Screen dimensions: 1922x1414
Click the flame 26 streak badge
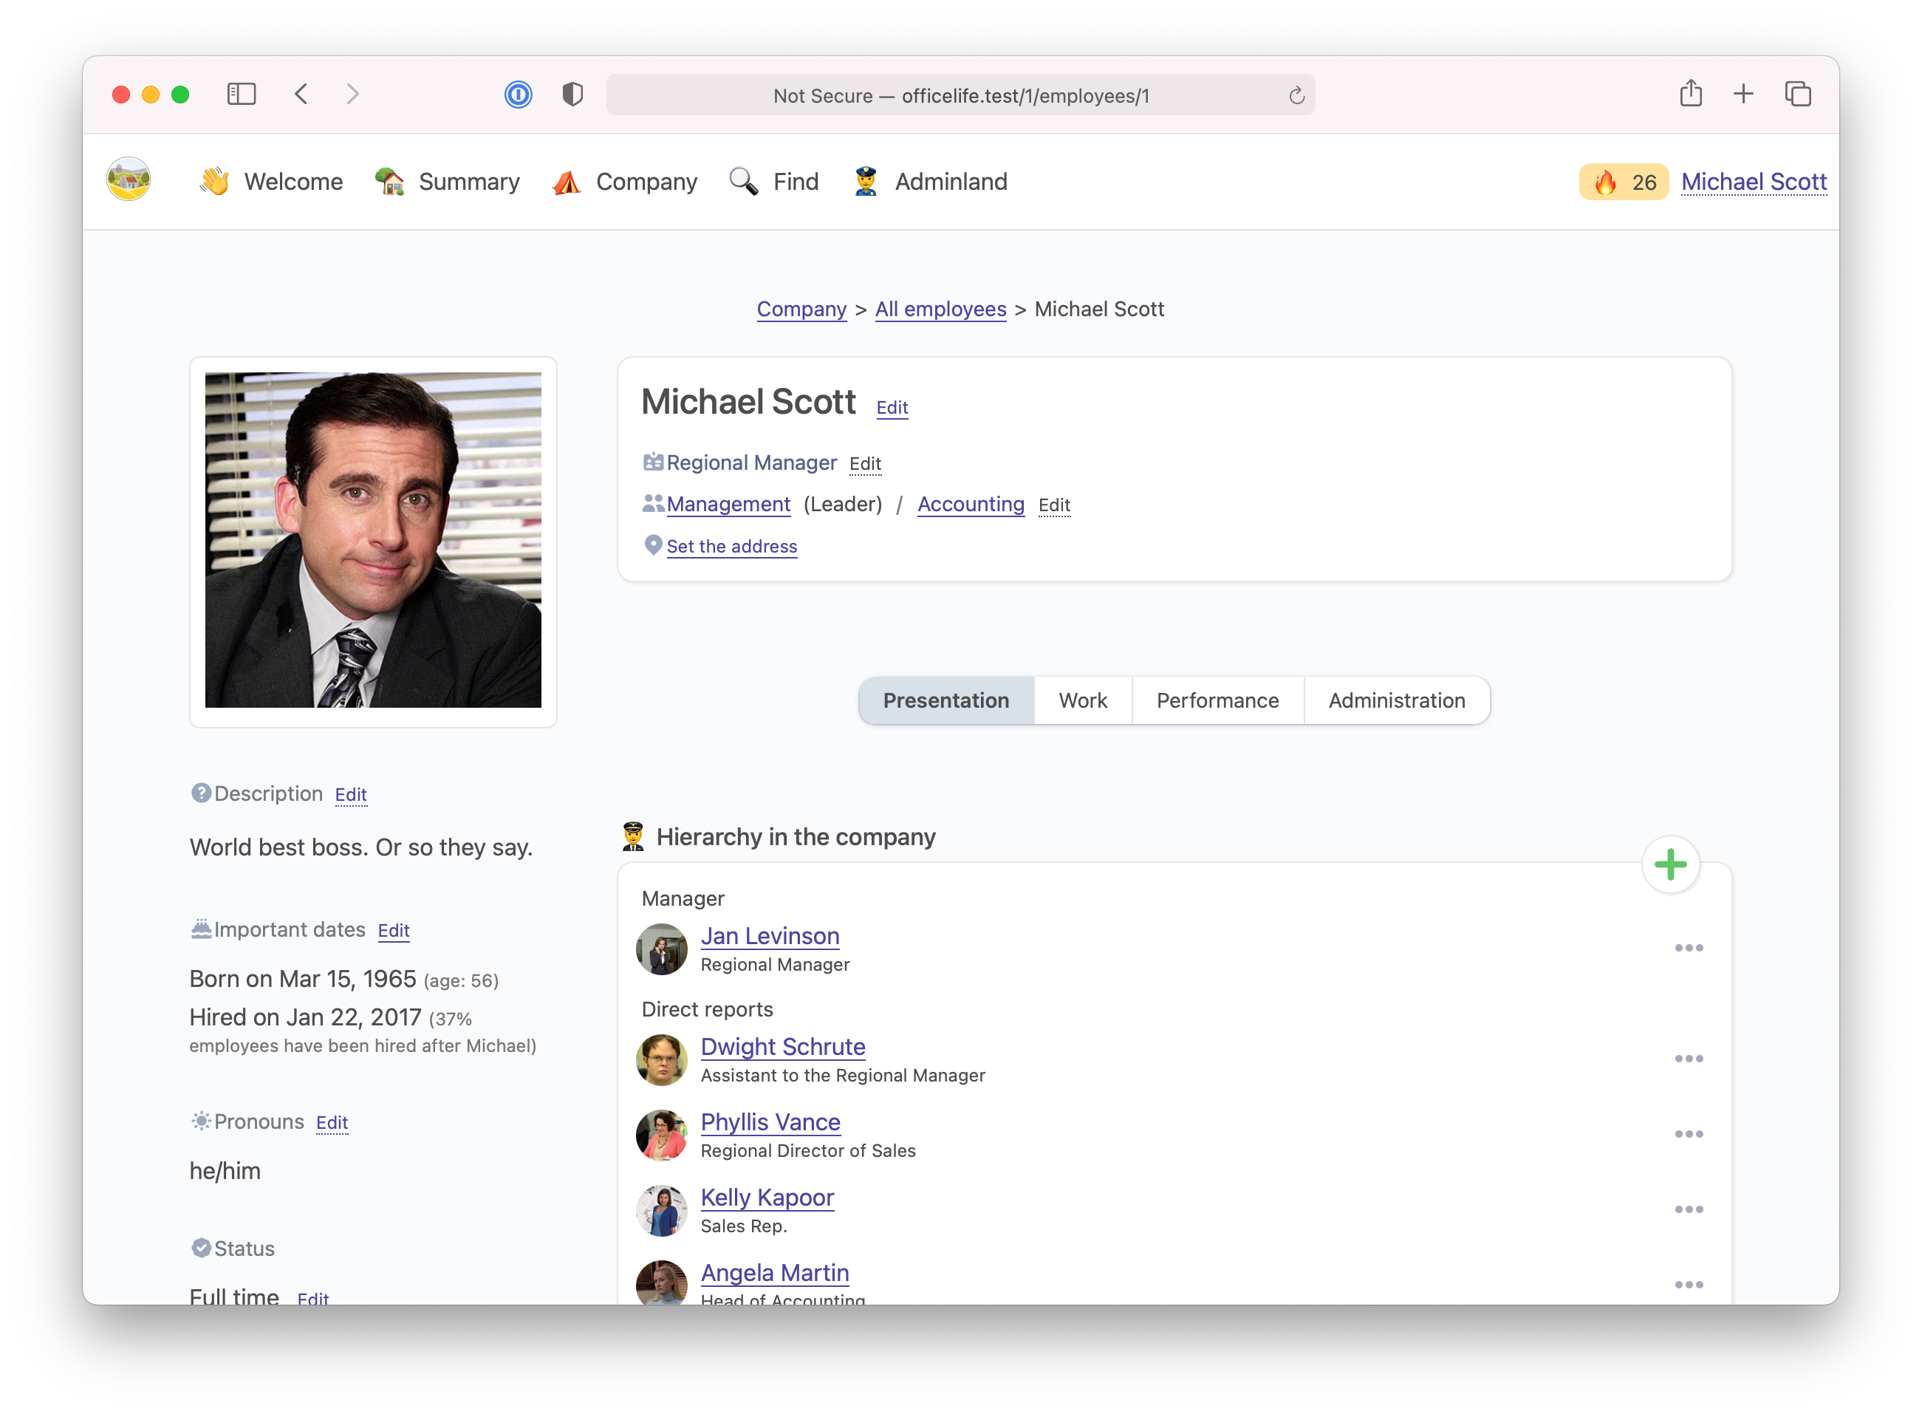coord(1623,182)
